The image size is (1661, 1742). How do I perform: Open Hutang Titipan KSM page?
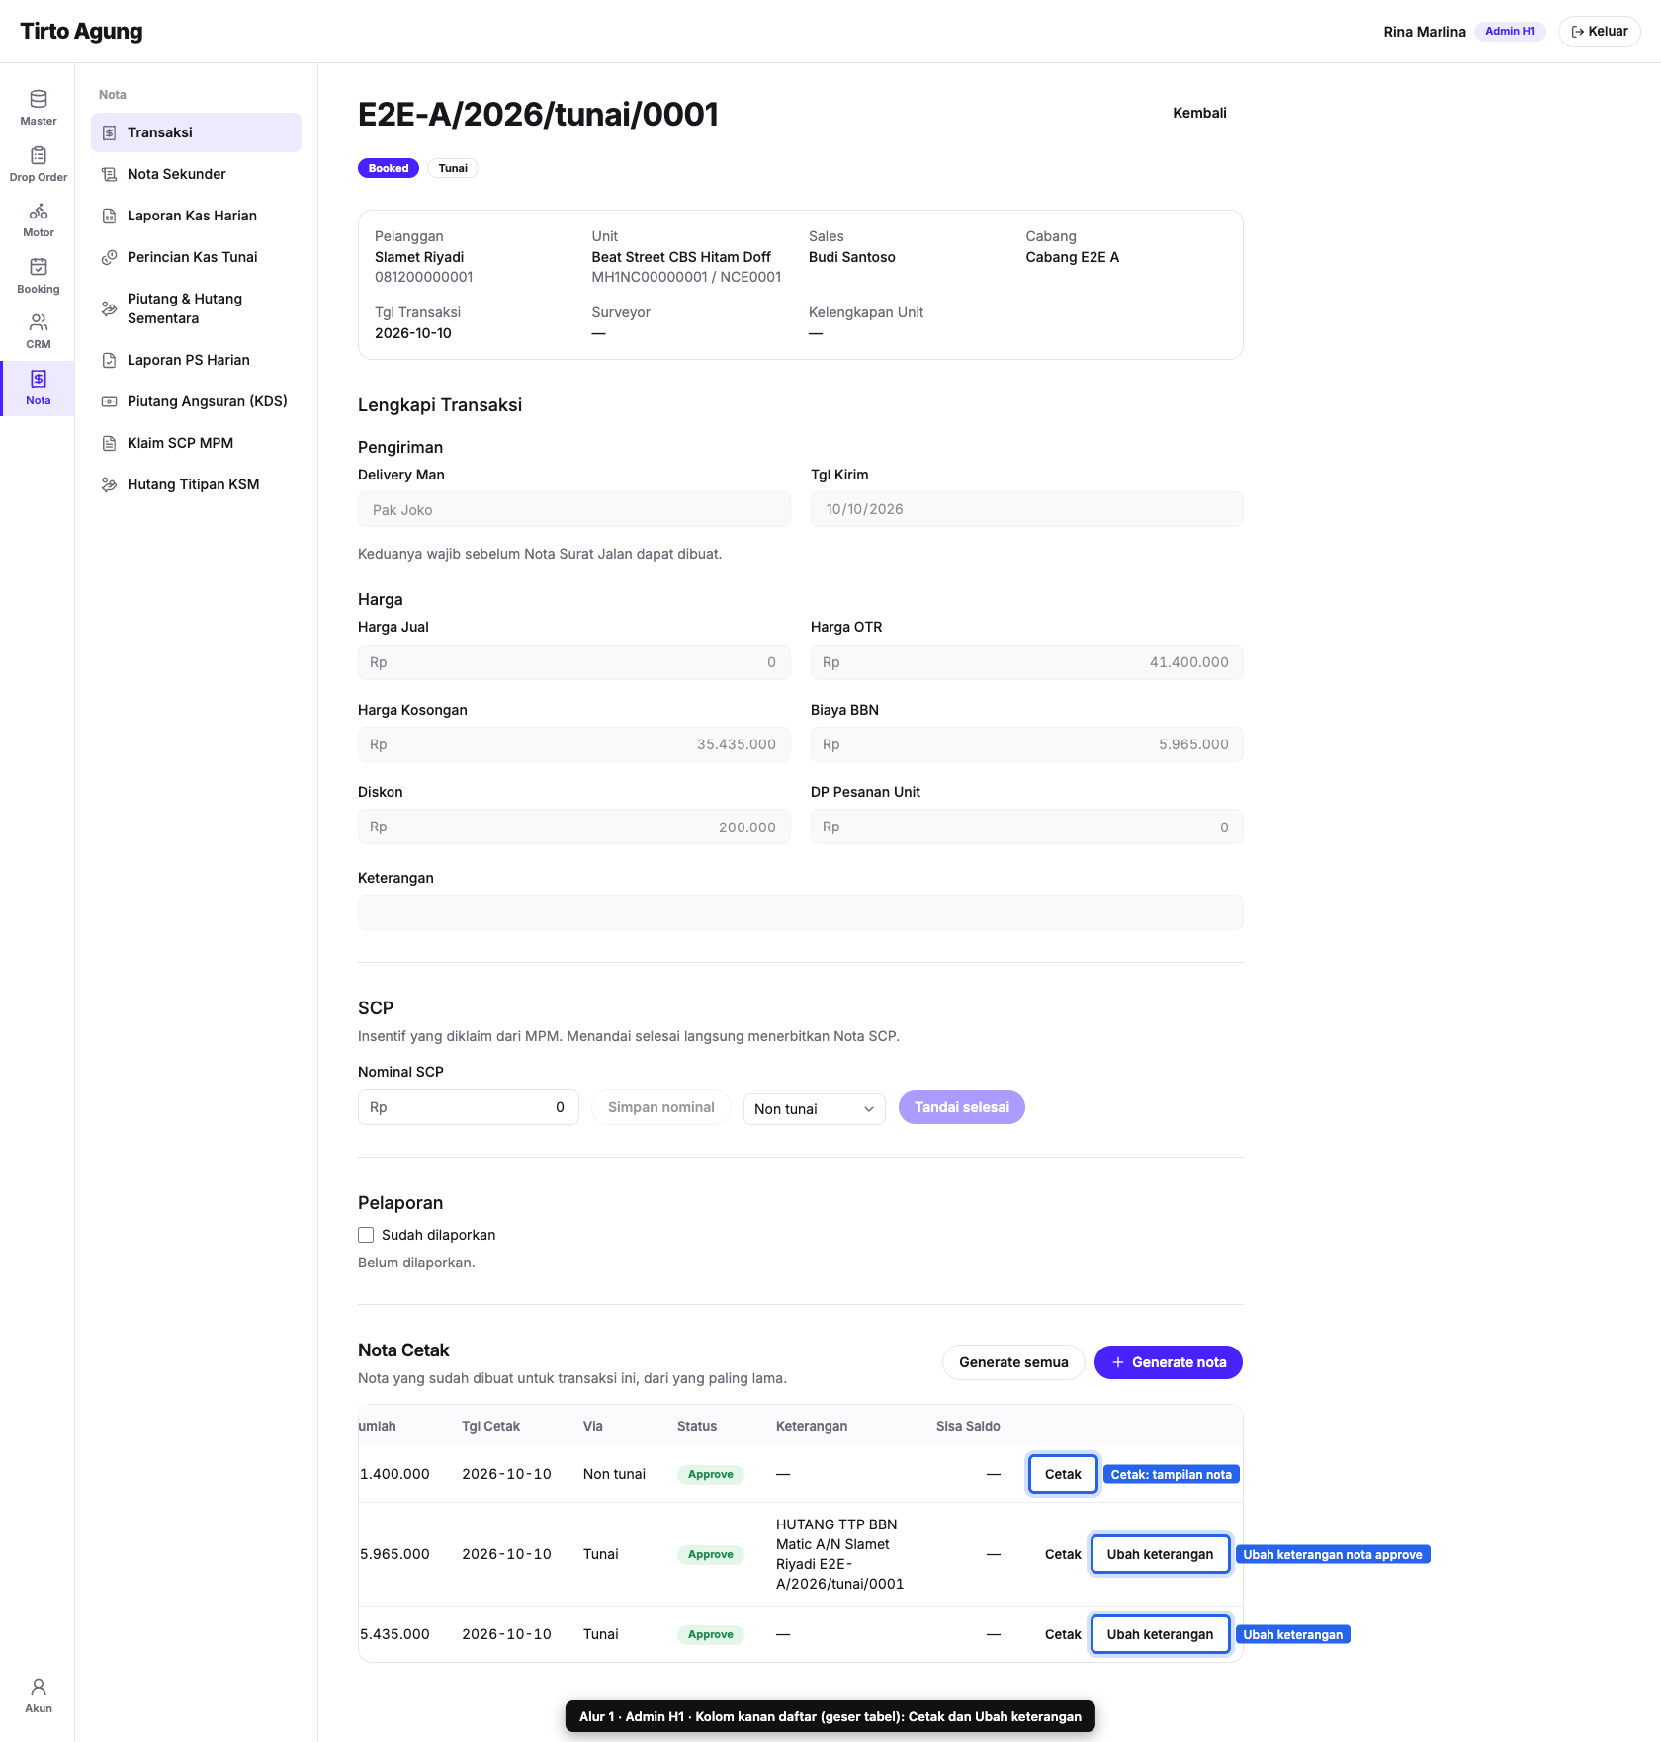pyautogui.click(x=196, y=484)
